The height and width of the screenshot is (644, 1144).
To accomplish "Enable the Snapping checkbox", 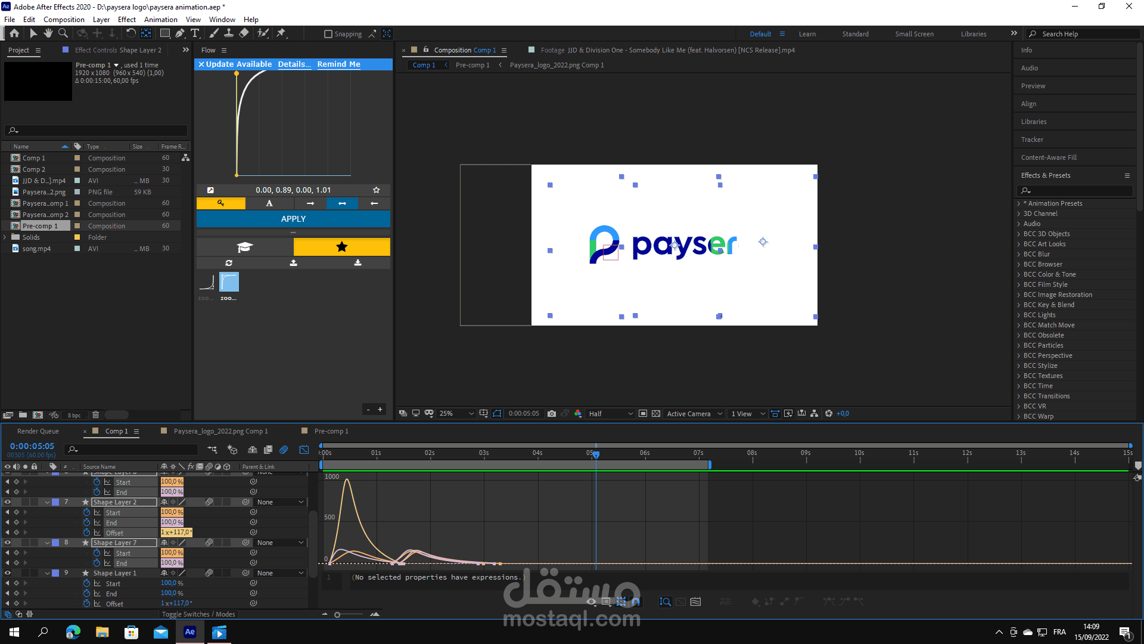I will click(x=328, y=34).
